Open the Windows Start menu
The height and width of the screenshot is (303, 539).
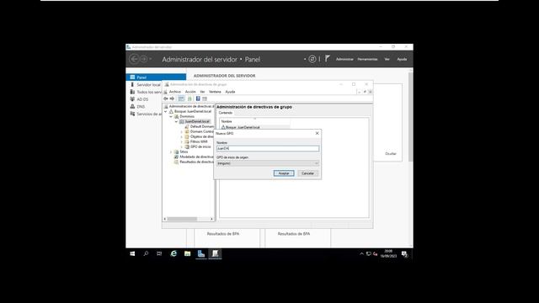[132, 254]
